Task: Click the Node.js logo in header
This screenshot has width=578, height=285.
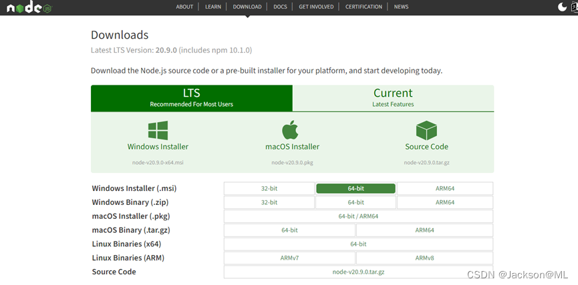Action: pyautogui.click(x=28, y=7)
